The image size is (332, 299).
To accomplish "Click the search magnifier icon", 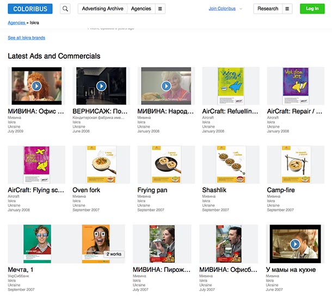I will tap(65, 9).
